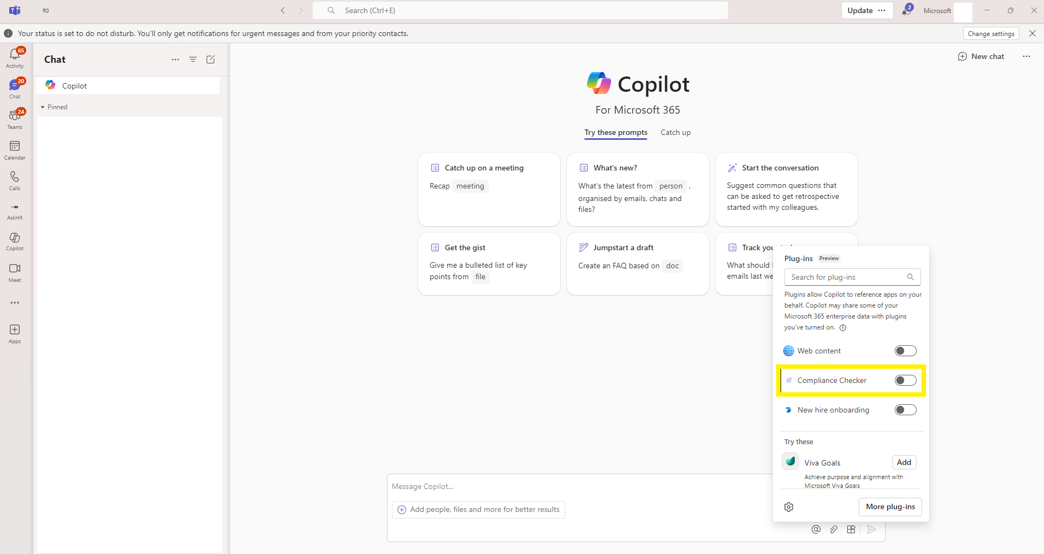Image resolution: width=1044 pixels, height=554 pixels.
Task: Dismiss the do not disturb banner
Action: click(1033, 33)
